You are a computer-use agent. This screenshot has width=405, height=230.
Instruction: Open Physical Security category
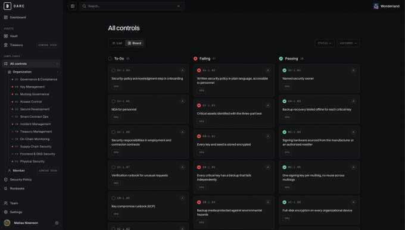(x=32, y=162)
